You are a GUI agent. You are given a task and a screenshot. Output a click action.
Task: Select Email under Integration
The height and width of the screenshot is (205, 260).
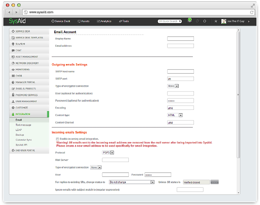point(19,120)
